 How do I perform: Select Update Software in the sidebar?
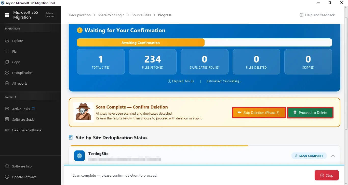tap(31, 177)
